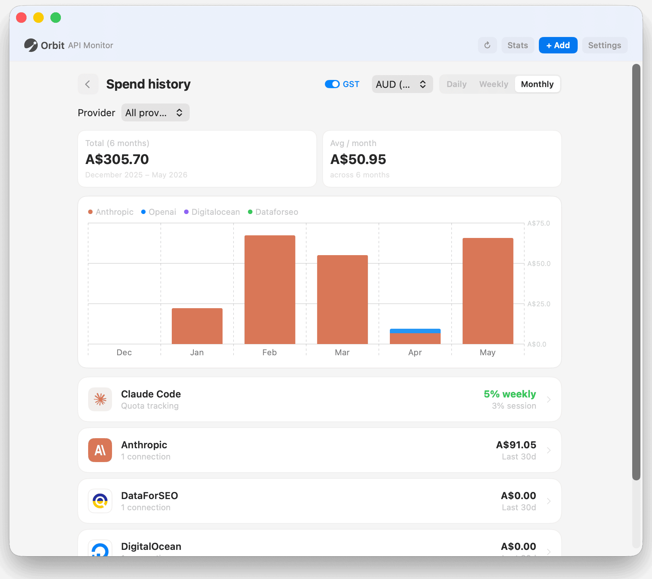Toggle the GST switch off
The height and width of the screenshot is (579, 652).
tap(332, 84)
